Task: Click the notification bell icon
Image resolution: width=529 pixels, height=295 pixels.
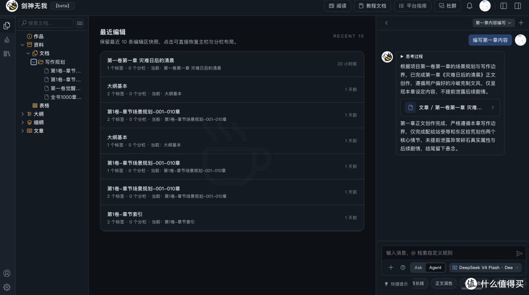Action: [x=469, y=6]
